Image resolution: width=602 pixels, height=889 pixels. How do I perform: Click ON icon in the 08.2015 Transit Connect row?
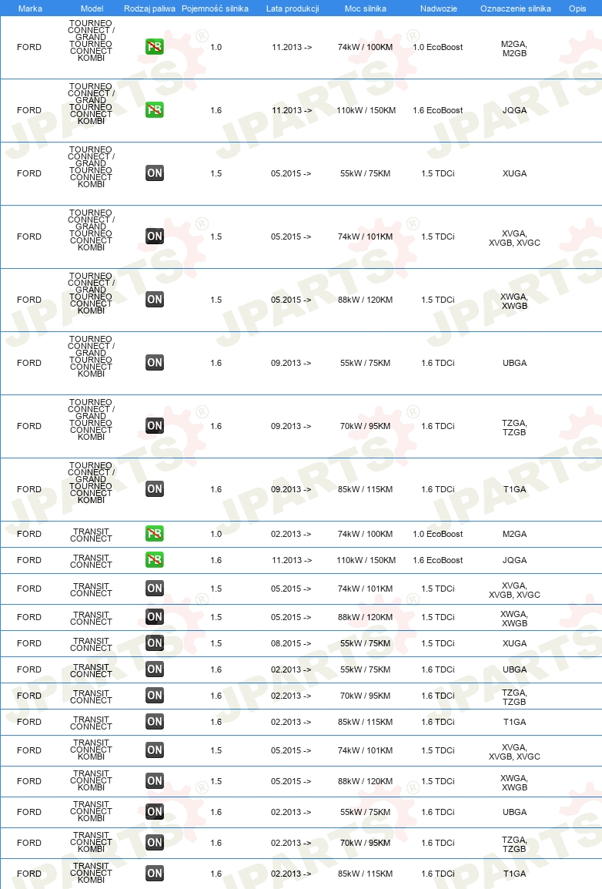(155, 643)
